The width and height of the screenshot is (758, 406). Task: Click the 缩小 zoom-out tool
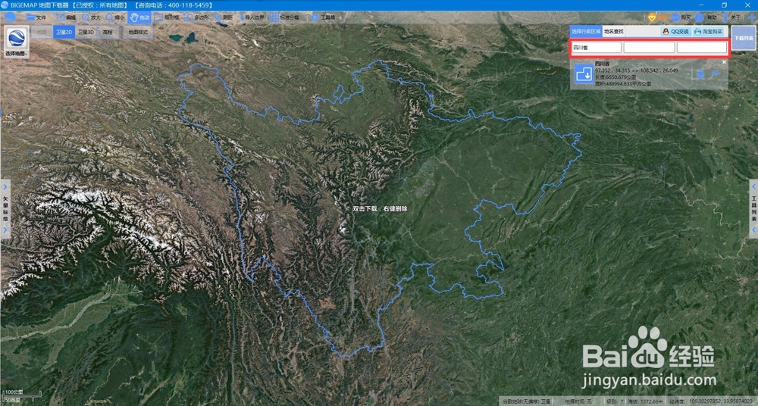(x=116, y=17)
